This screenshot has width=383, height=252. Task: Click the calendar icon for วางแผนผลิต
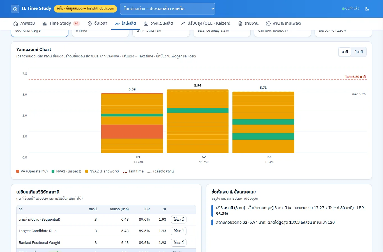point(146,24)
